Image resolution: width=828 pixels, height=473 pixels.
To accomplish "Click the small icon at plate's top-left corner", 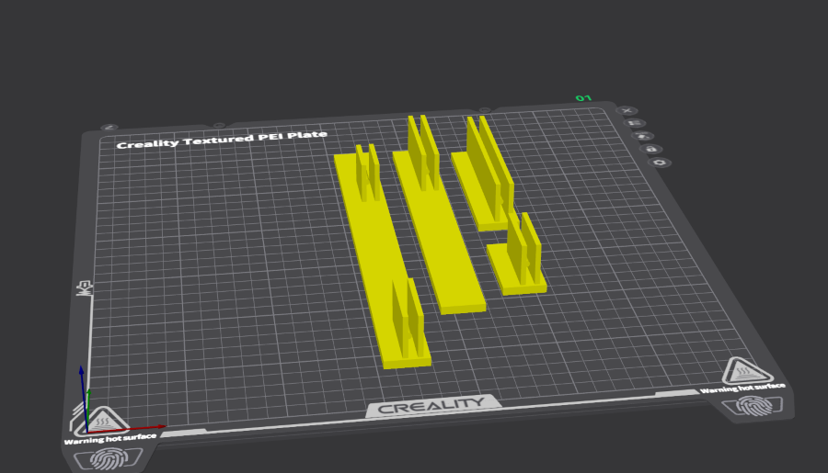I will point(109,128).
